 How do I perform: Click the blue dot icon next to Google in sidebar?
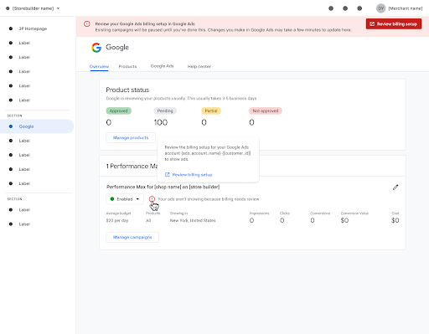[x=11, y=126]
